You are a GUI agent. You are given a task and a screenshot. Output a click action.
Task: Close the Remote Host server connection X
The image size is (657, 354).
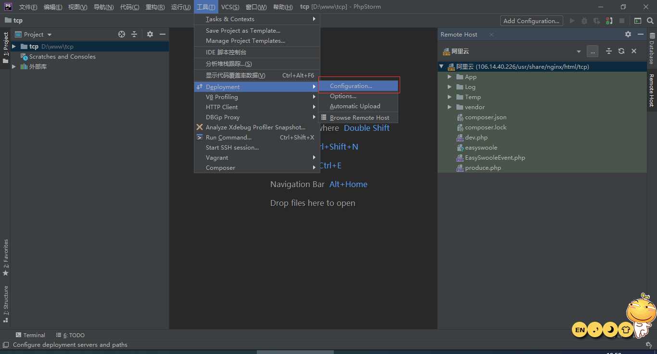tap(634, 51)
